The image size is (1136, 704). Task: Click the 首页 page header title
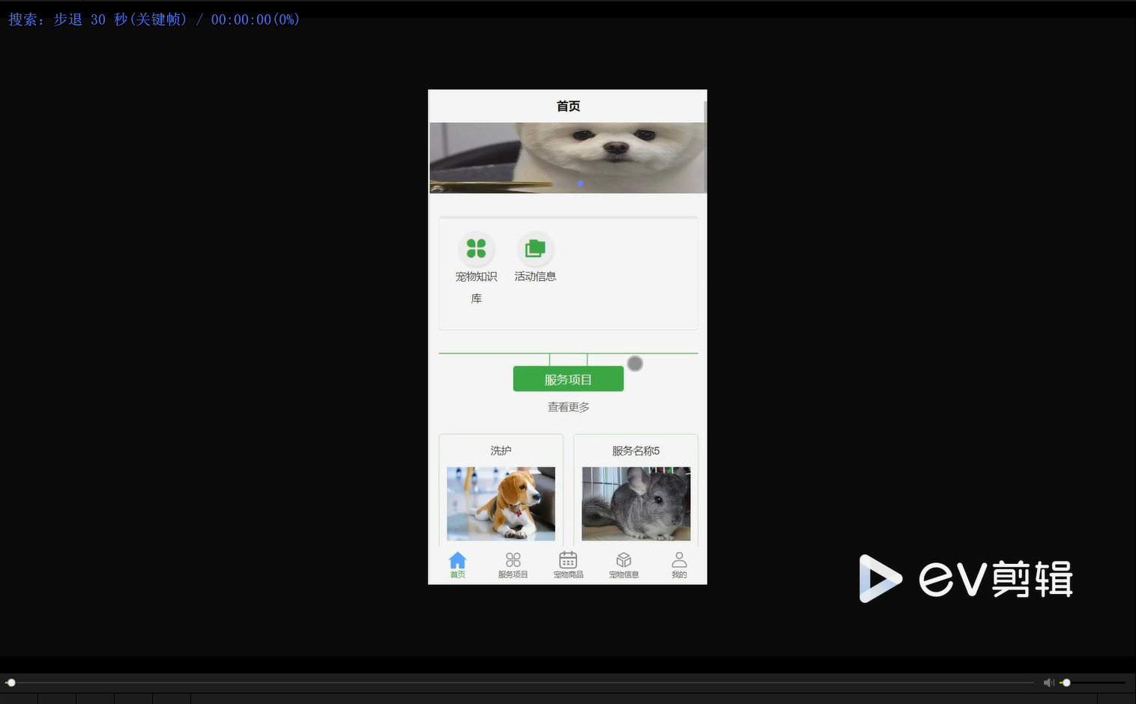pyautogui.click(x=568, y=106)
